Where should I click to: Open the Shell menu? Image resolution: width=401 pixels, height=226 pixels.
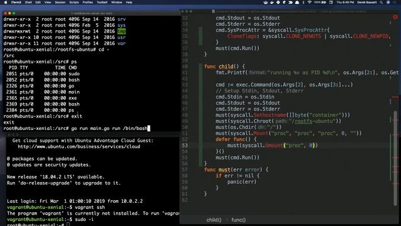[28, 3]
